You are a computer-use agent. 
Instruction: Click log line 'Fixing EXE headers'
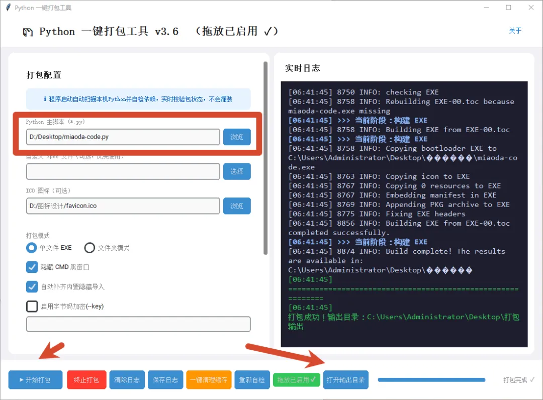point(377,214)
